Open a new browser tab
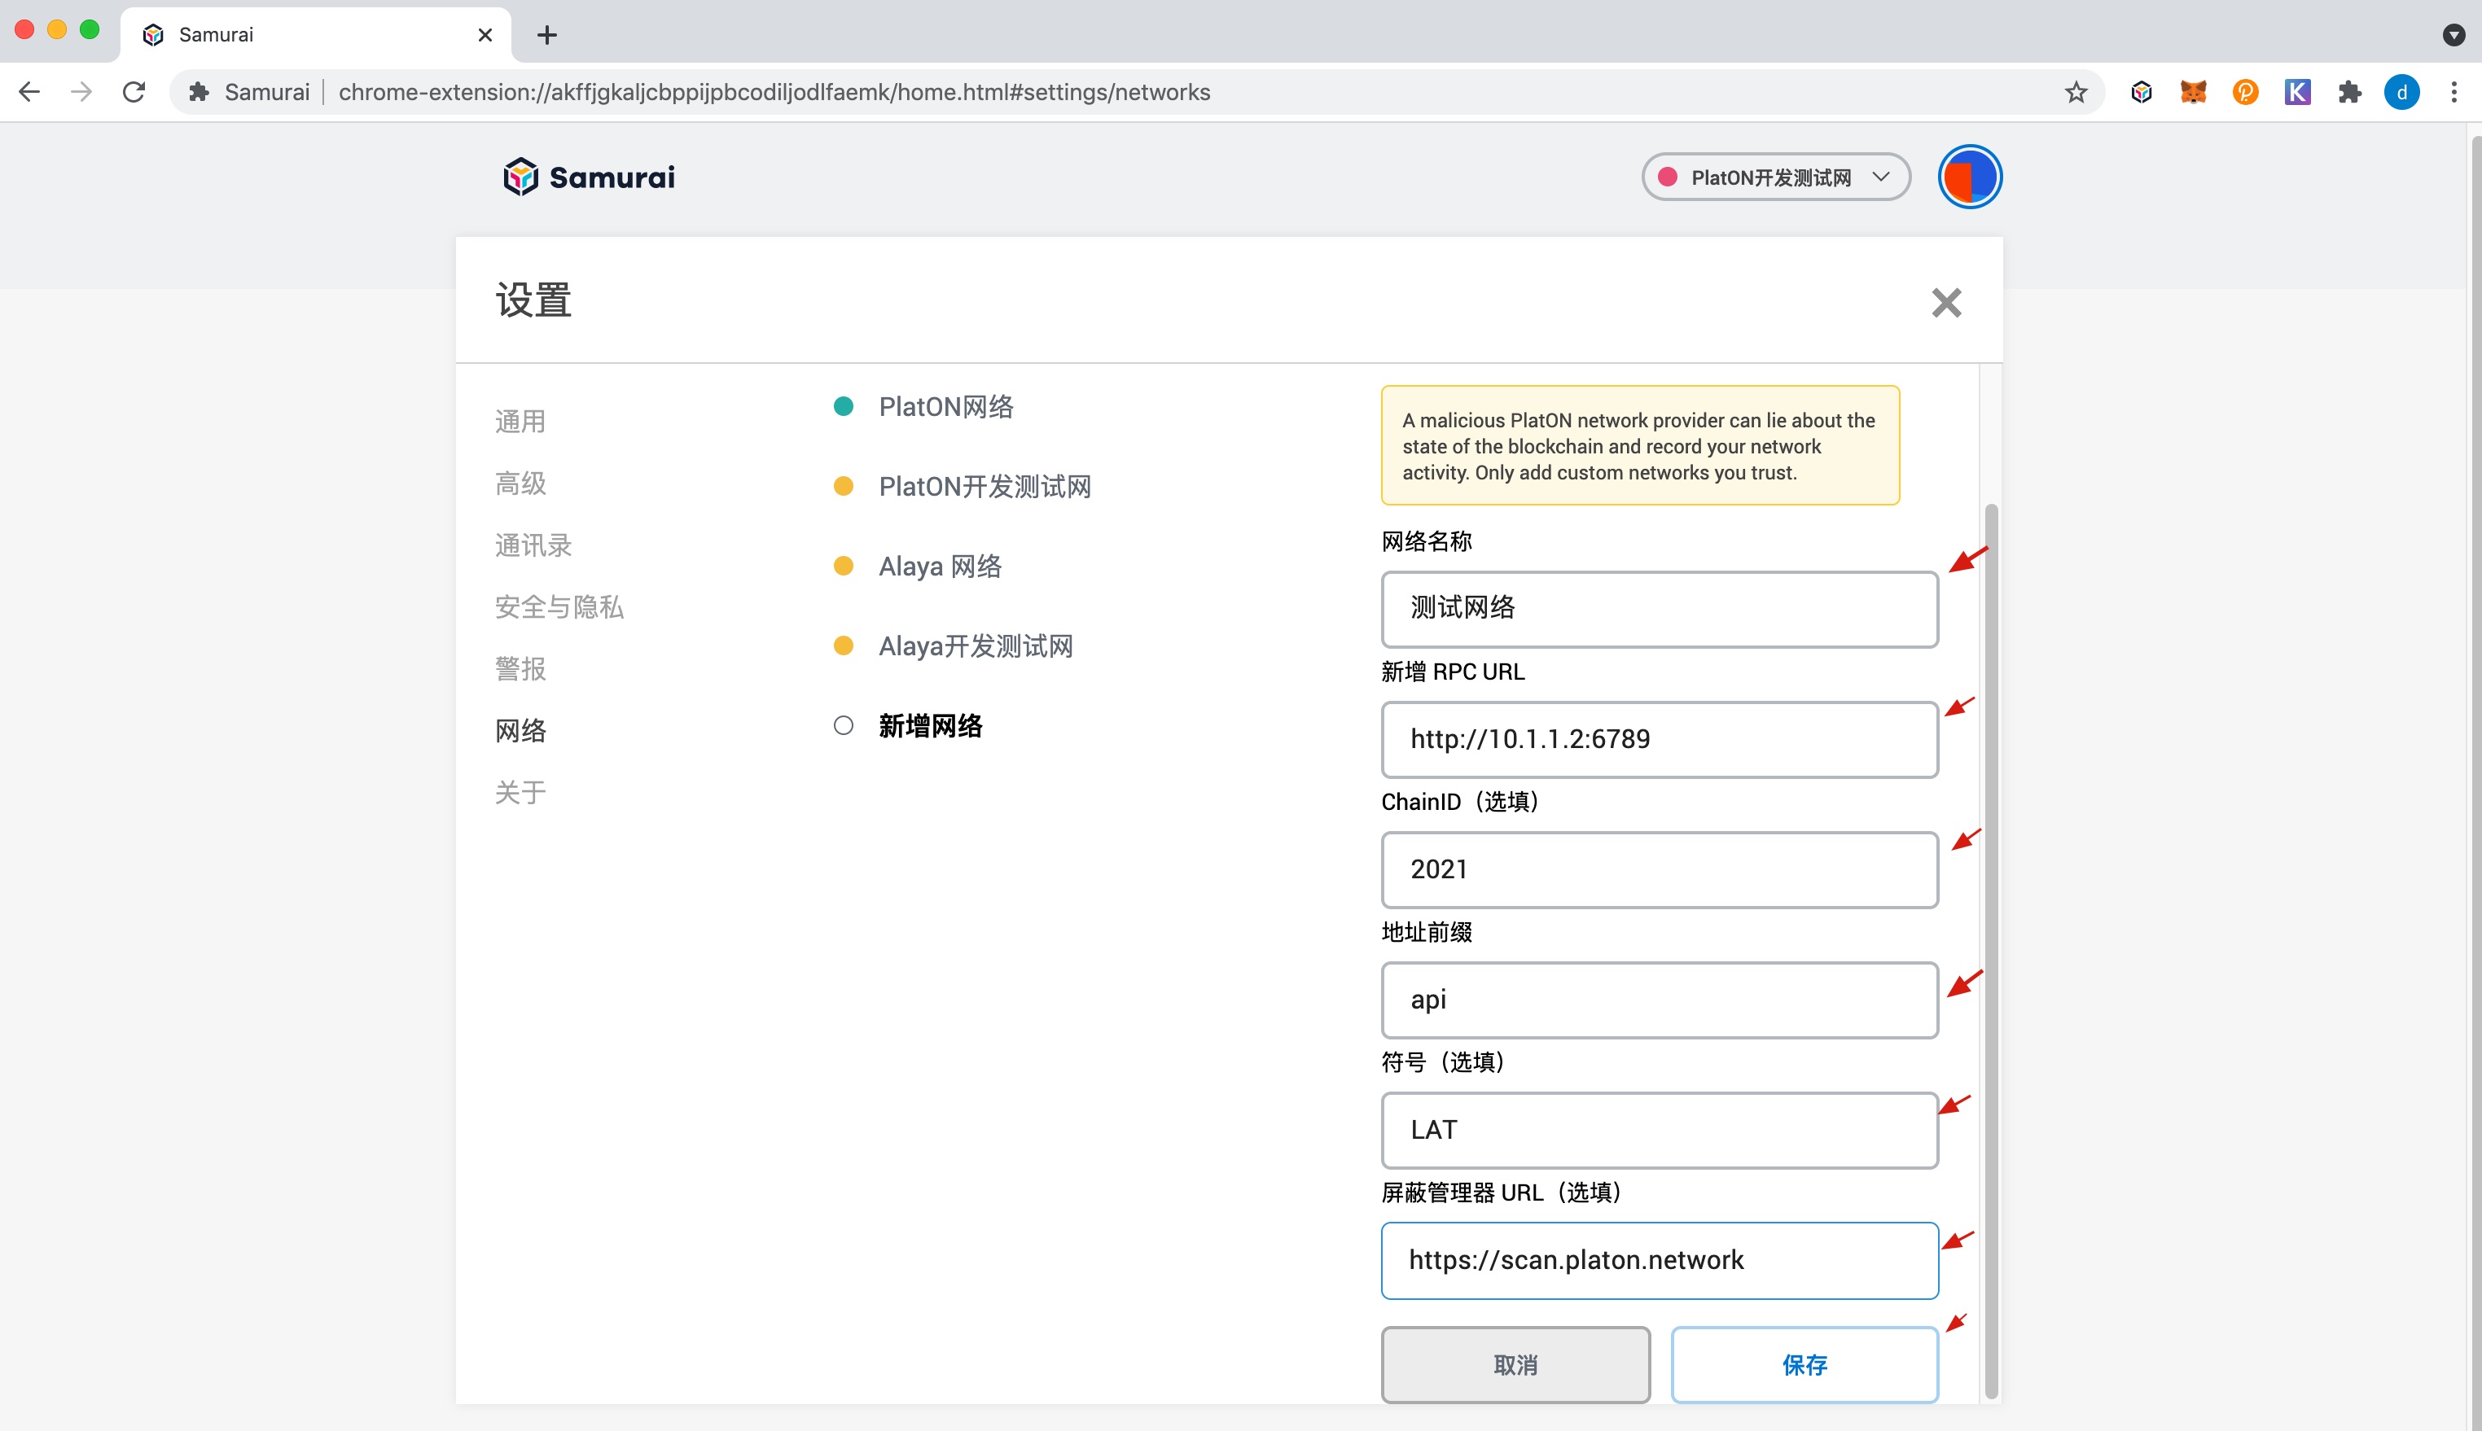 [547, 35]
